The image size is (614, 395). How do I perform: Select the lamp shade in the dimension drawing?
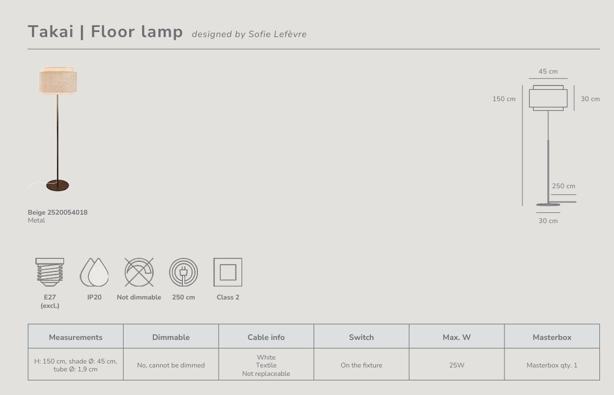pyautogui.click(x=548, y=98)
